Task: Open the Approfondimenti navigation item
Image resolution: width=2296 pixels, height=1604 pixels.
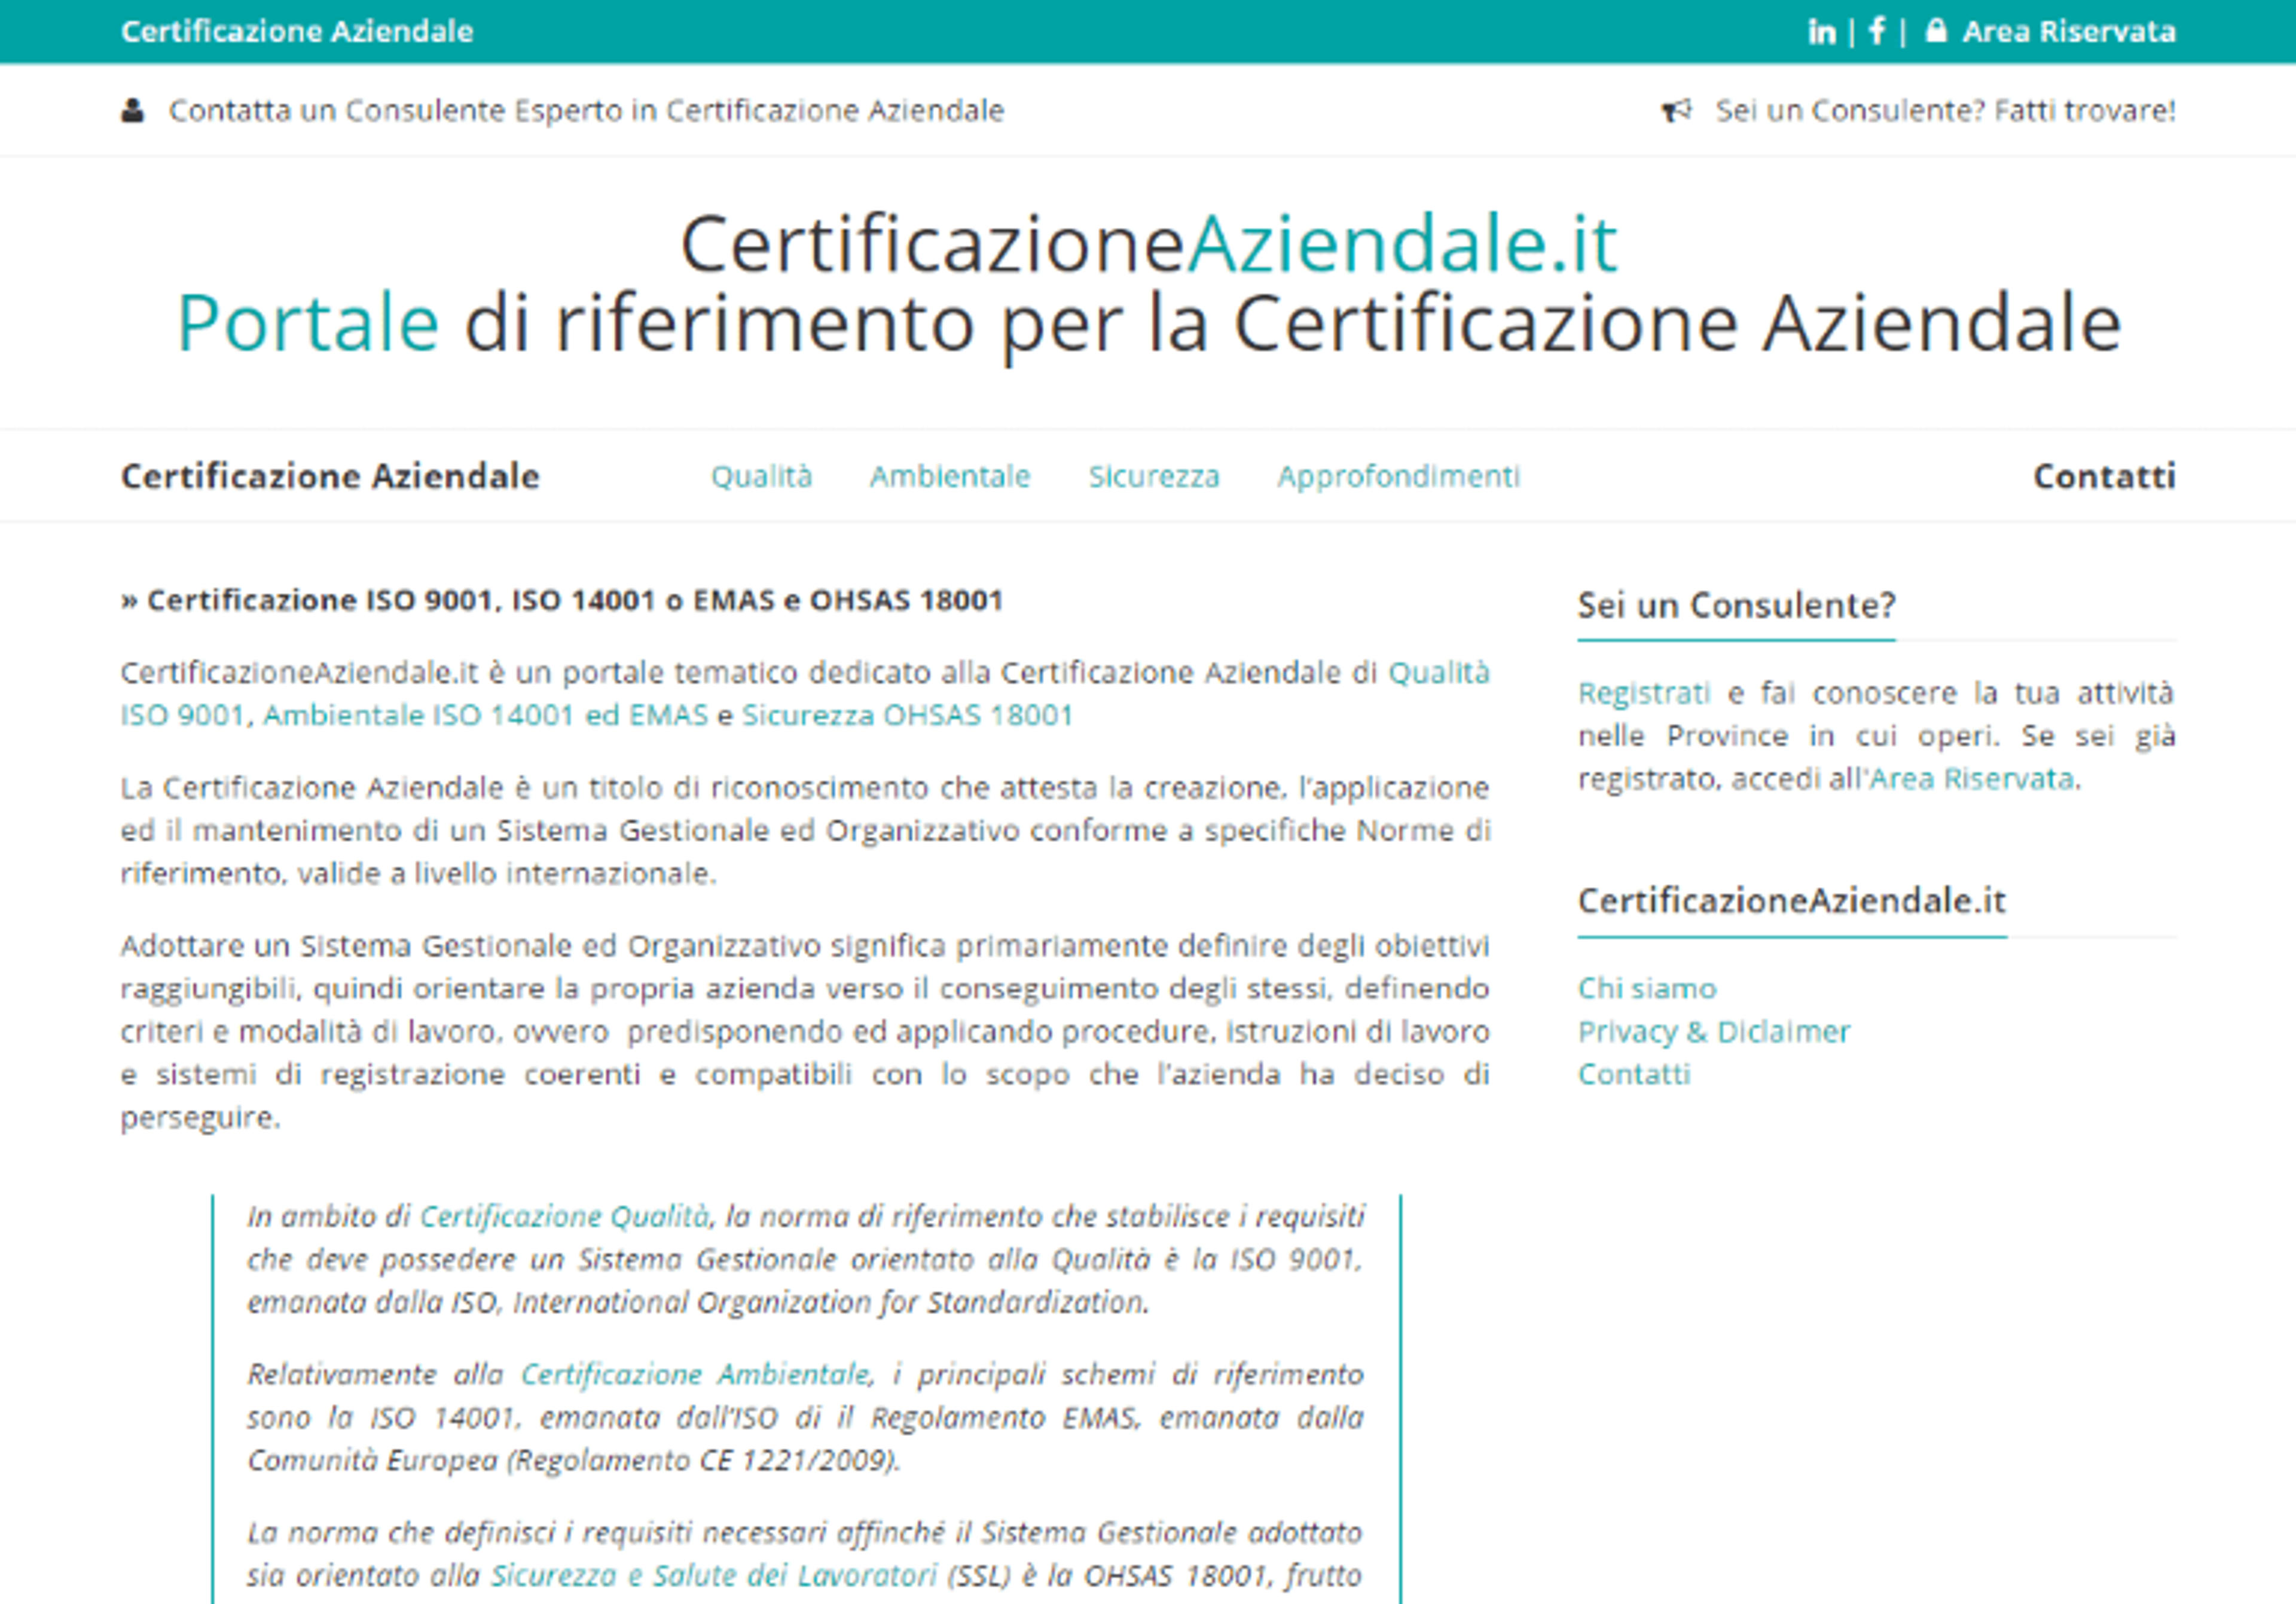Action: pyautogui.click(x=1397, y=477)
